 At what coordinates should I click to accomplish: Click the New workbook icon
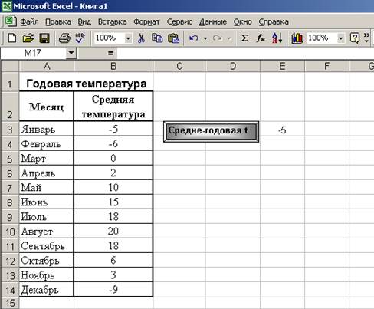point(12,38)
